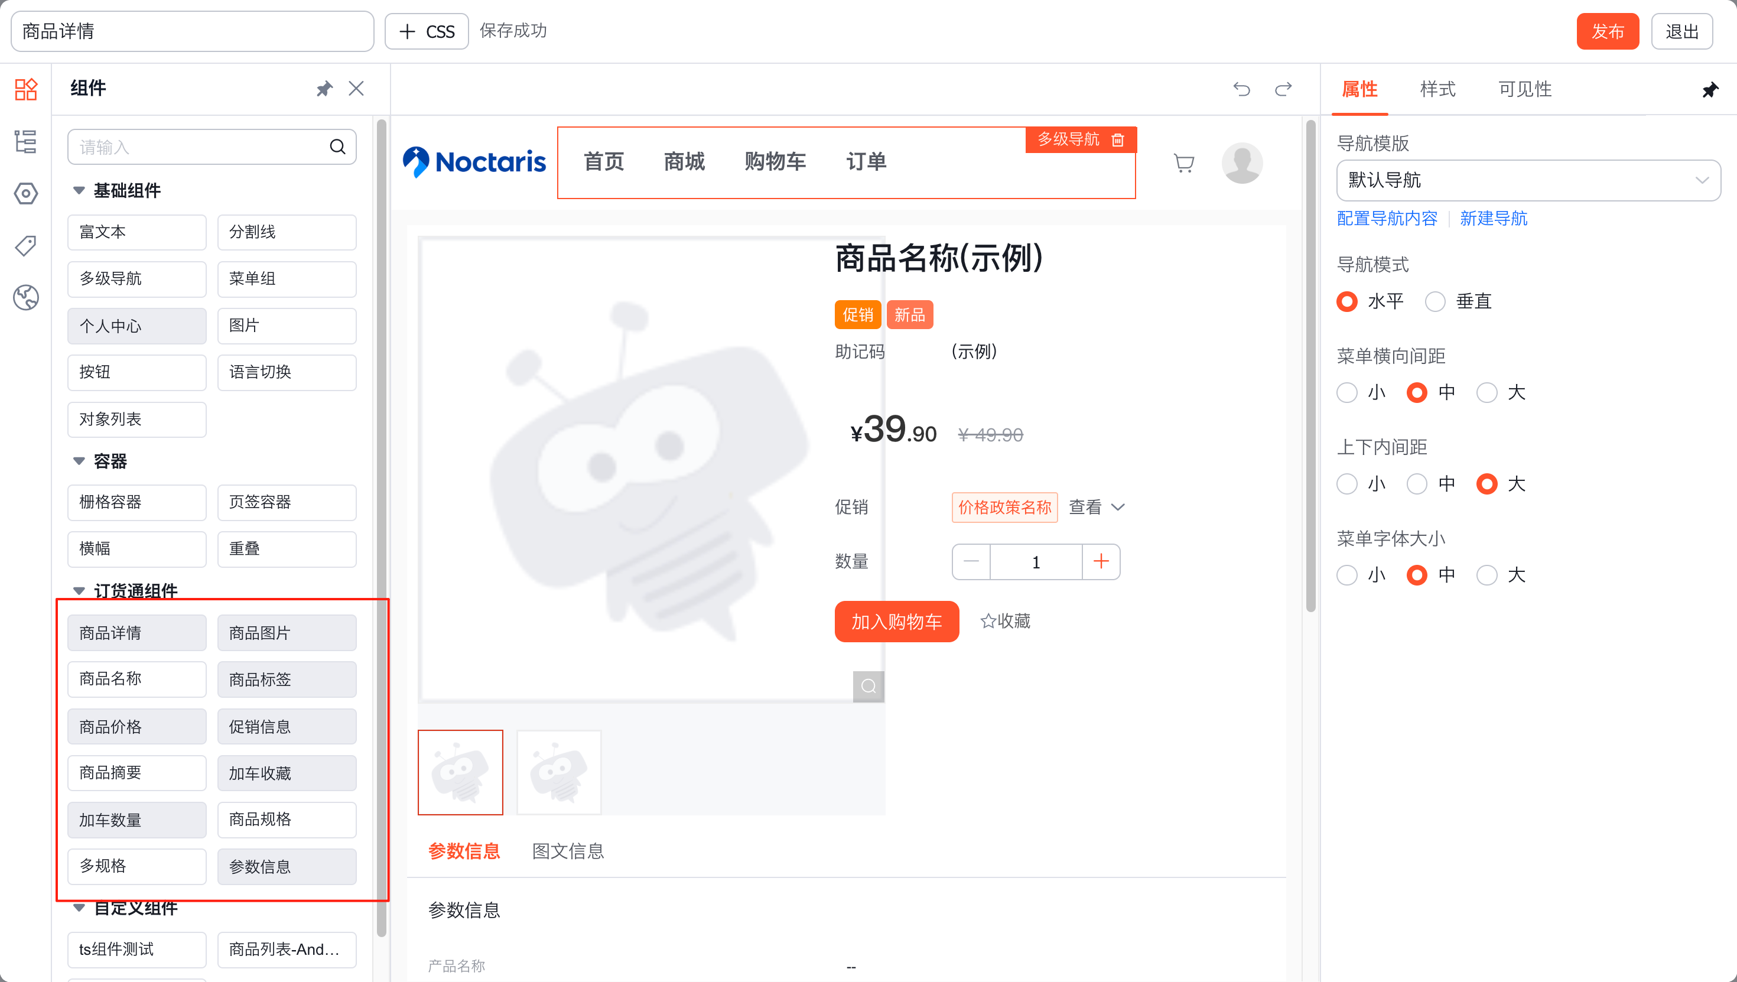Open the outline tree sidebar icon

25,142
